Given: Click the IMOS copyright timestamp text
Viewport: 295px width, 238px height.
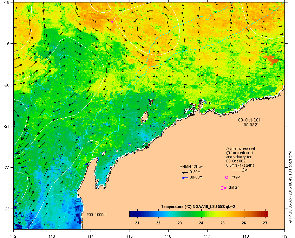Looking at the screenshot, I should (x=290, y=187).
